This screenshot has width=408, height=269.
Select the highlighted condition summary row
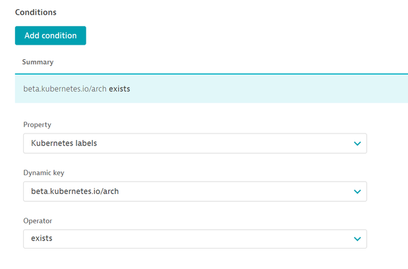pyautogui.click(x=211, y=89)
